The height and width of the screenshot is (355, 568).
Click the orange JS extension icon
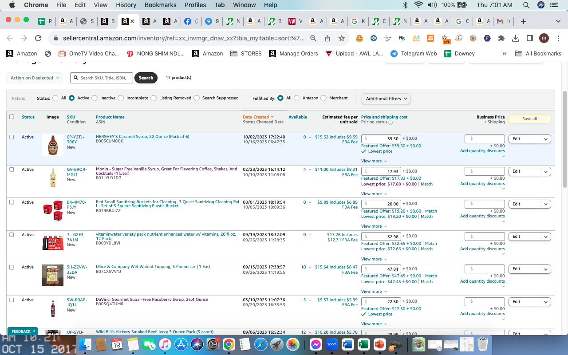[430, 39]
